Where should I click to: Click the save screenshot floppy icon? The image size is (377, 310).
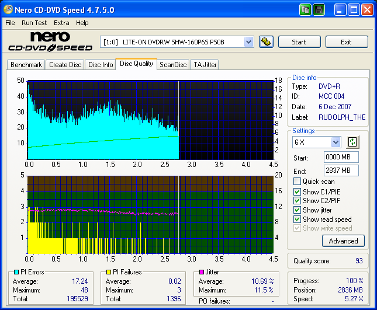pos(319,10)
